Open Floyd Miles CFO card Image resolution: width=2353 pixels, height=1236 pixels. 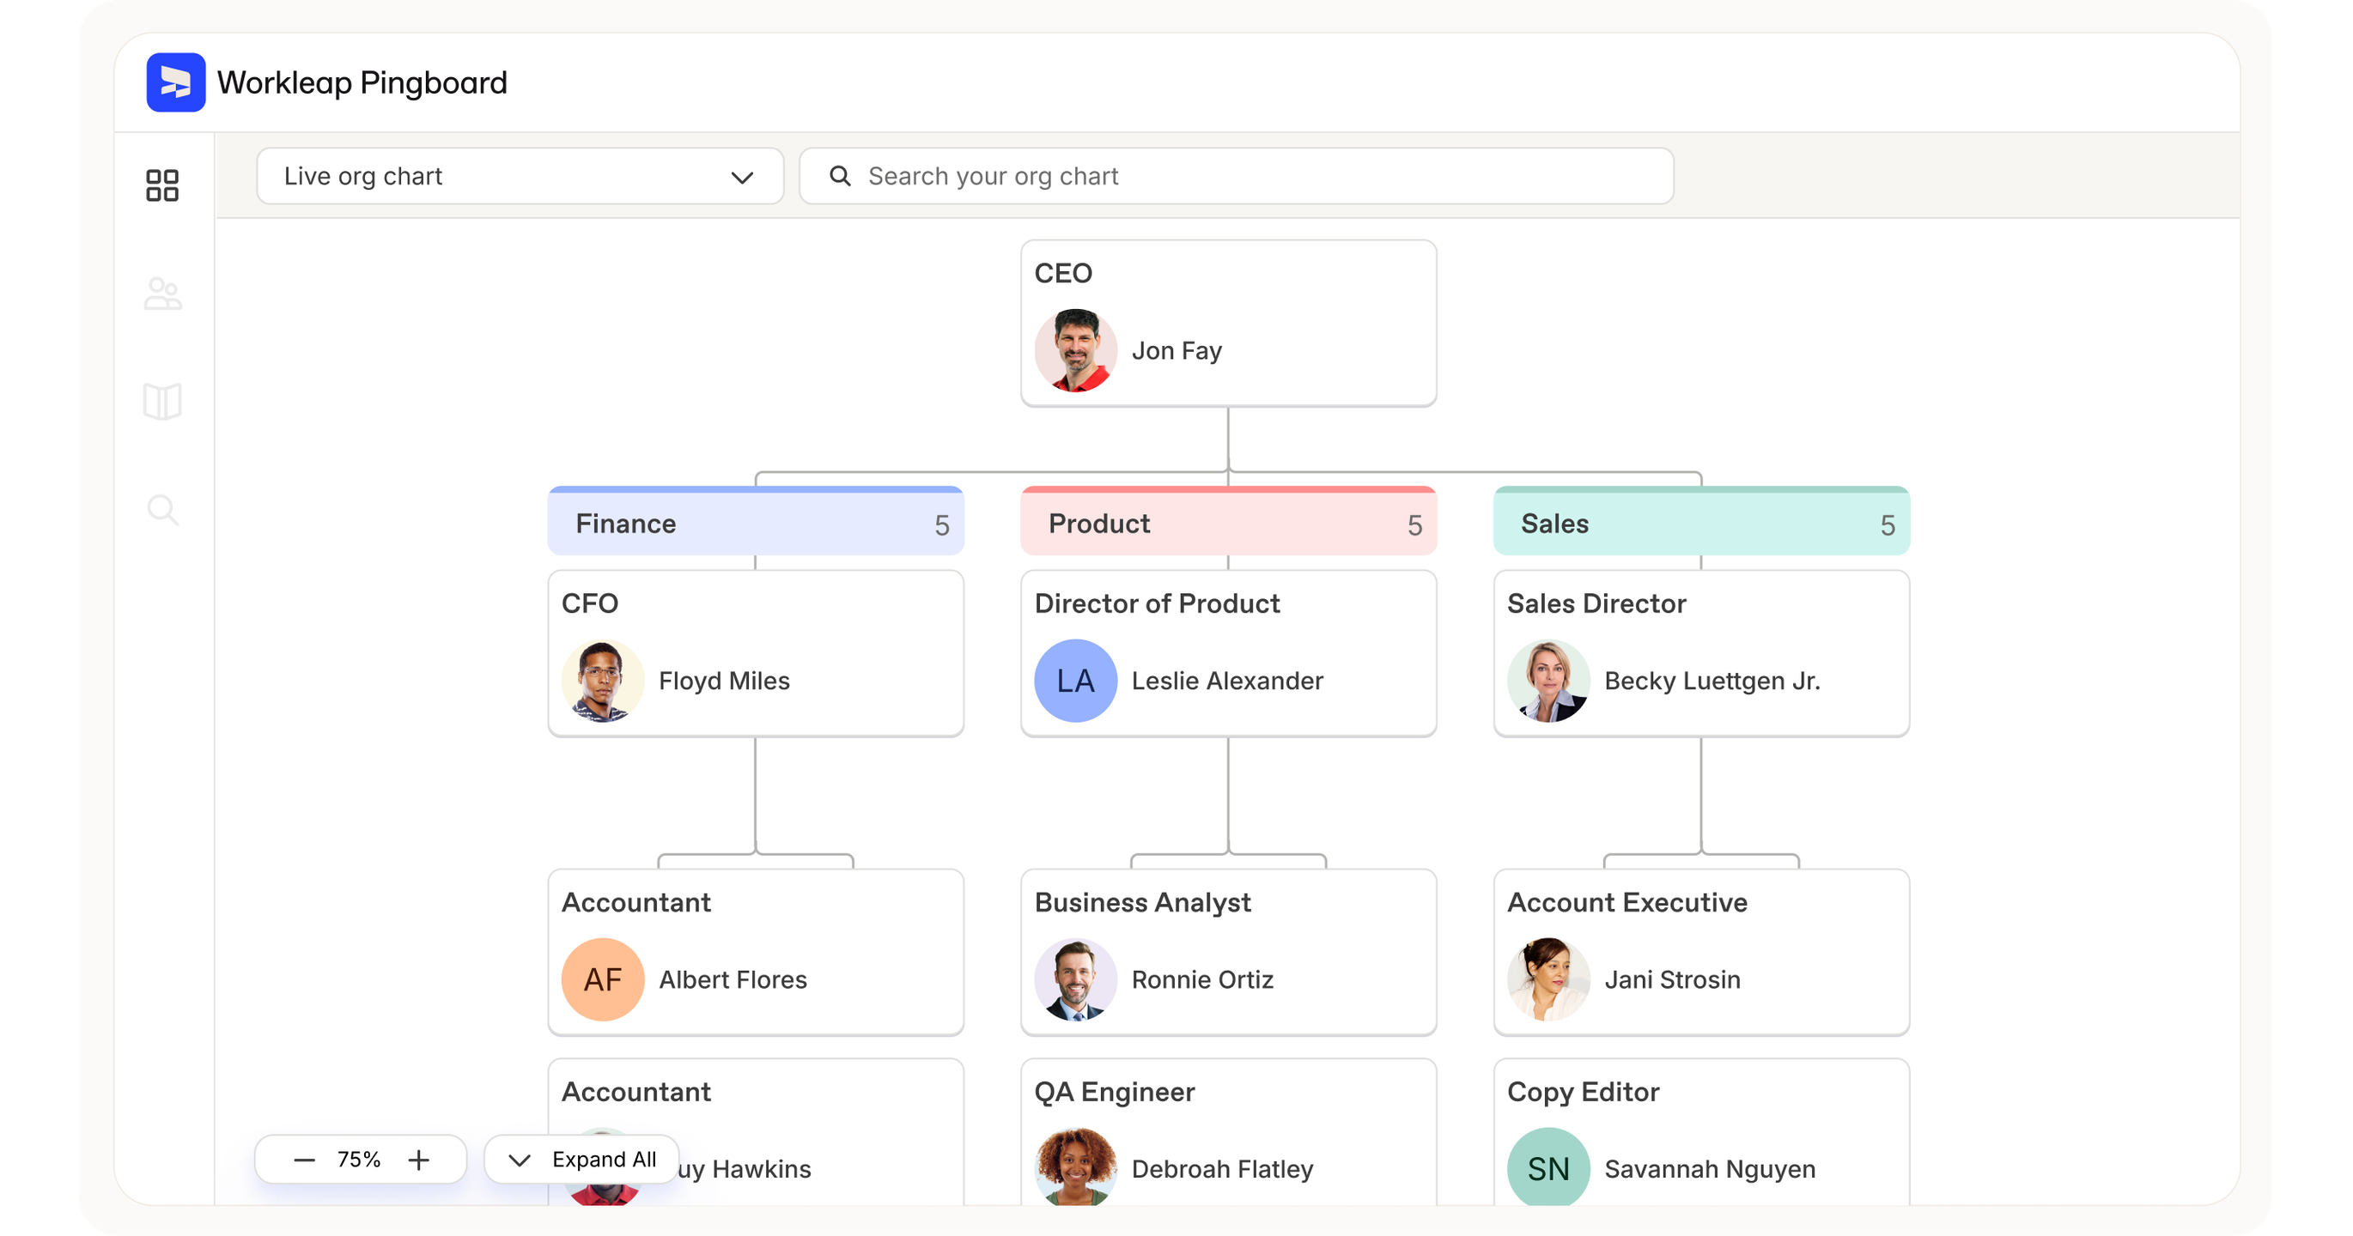click(756, 653)
